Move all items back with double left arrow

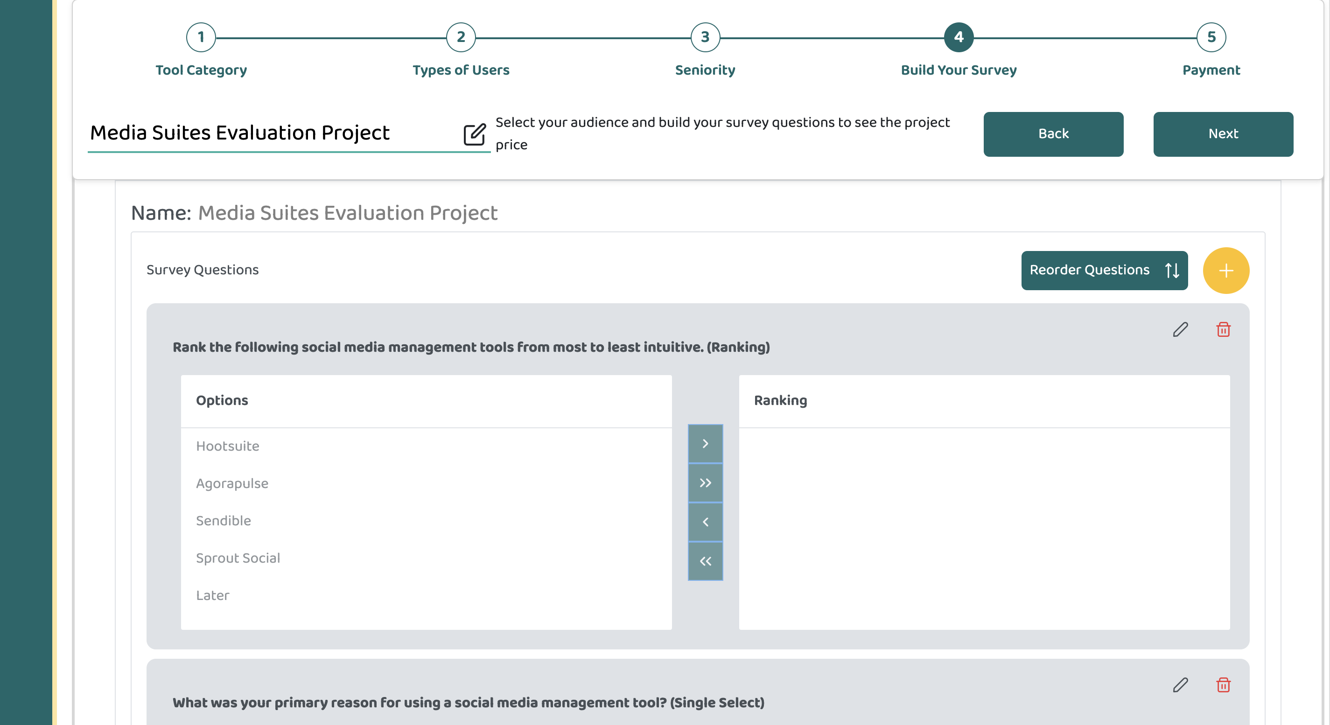click(x=705, y=561)
